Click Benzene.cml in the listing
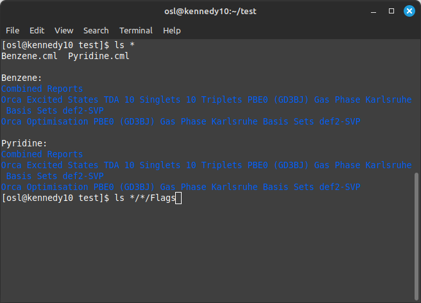This screenshot has width=421, height=303. point(30,56)
